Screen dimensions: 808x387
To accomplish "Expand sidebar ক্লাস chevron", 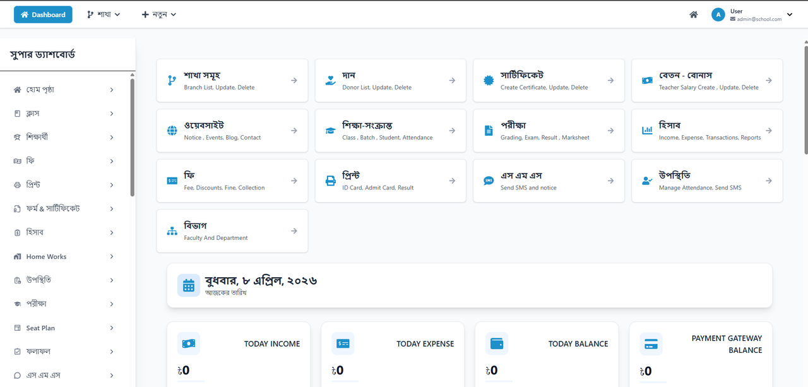I will point(112,114).
